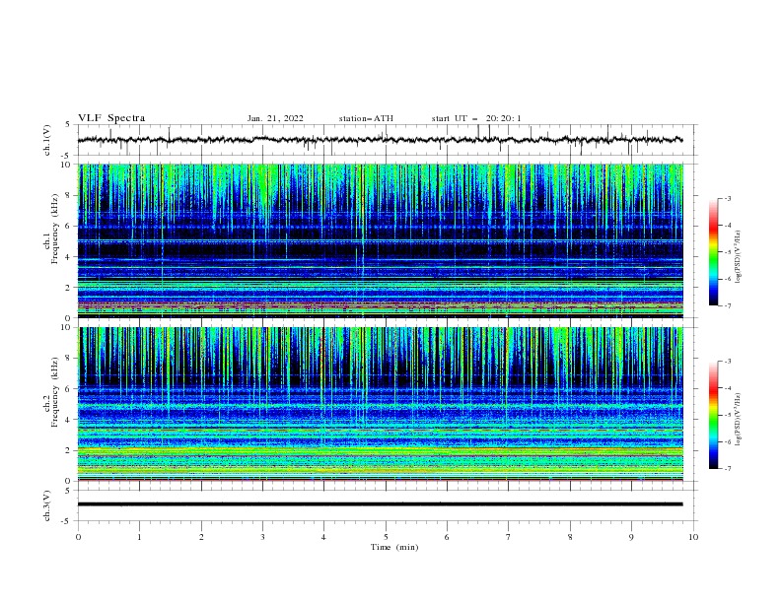The width and height of the screenshot is (781, 603).
Task: Click time axis tick label "3"
Action: point(262,537)
